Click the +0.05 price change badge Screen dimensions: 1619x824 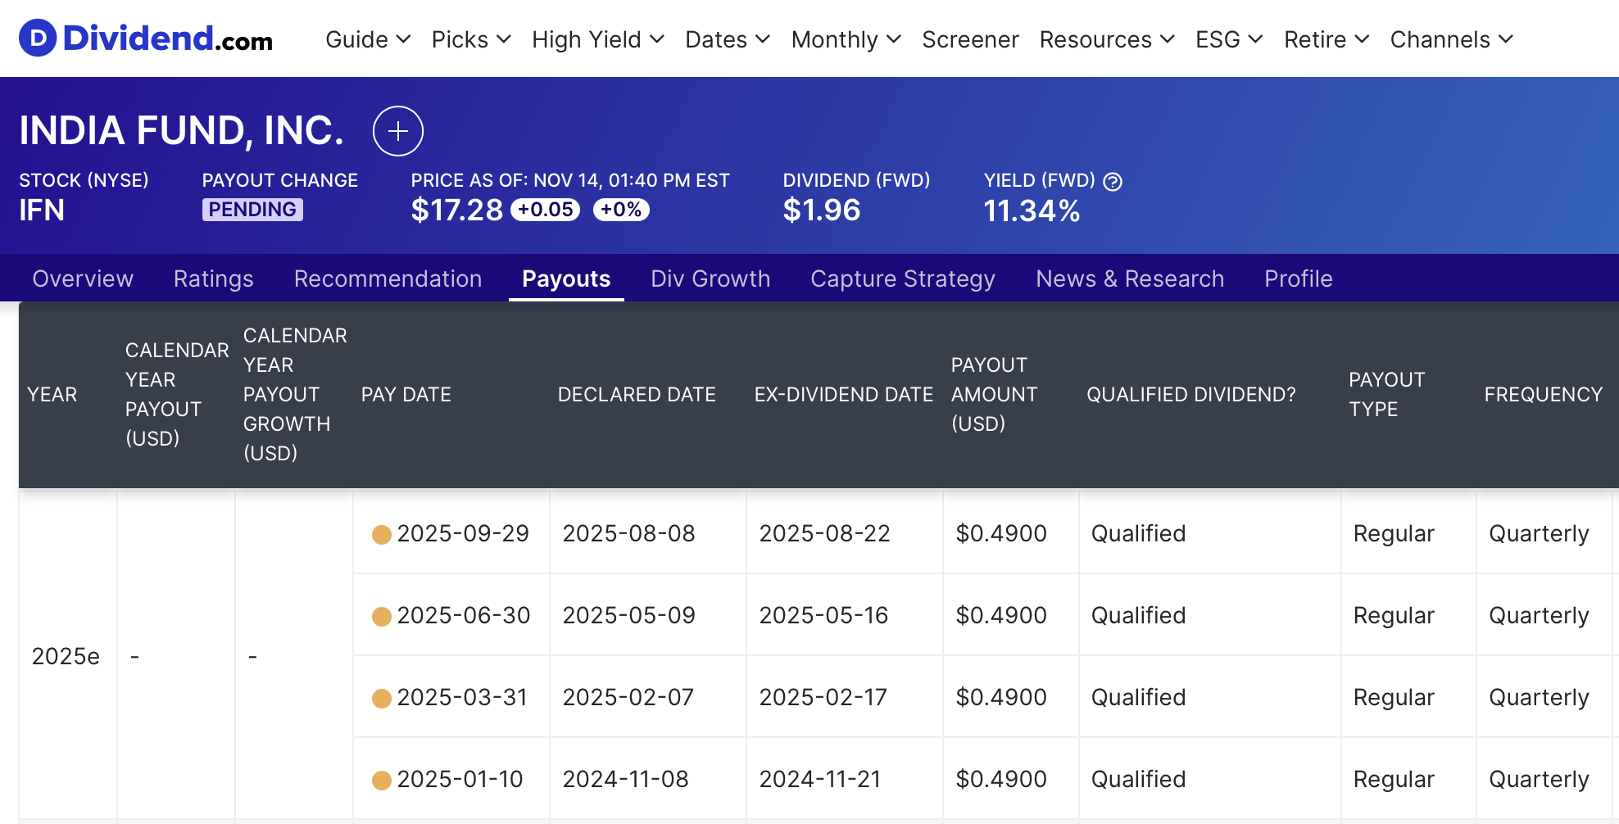pyautogui.click(x=545, y=210)
